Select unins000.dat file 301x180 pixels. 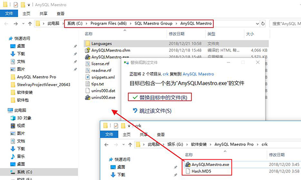coord(100,90)
